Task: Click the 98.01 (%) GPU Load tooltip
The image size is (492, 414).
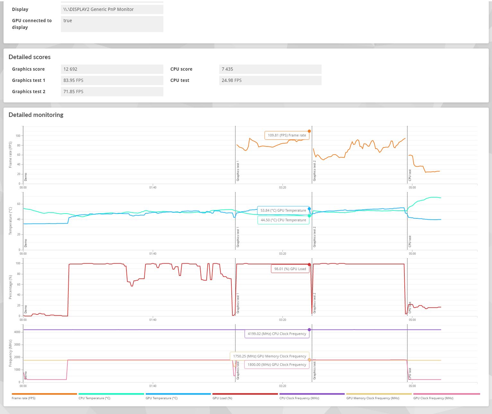Action: (x=290, y=269)
